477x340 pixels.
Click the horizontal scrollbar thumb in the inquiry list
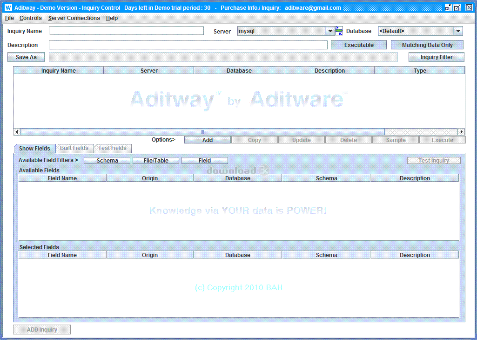(202, 132)
